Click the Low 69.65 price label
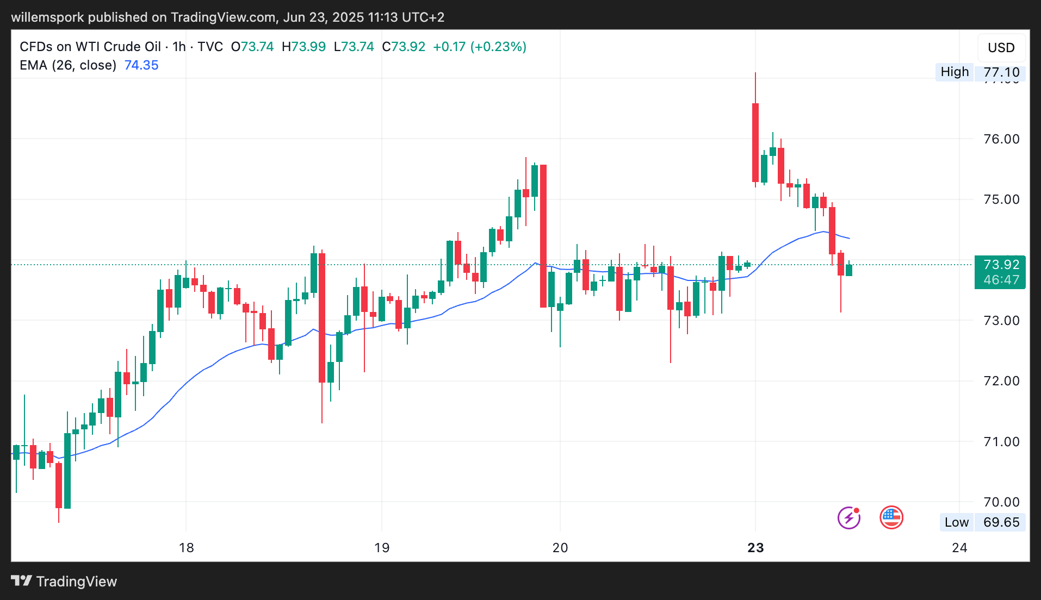 click(982, 522)
